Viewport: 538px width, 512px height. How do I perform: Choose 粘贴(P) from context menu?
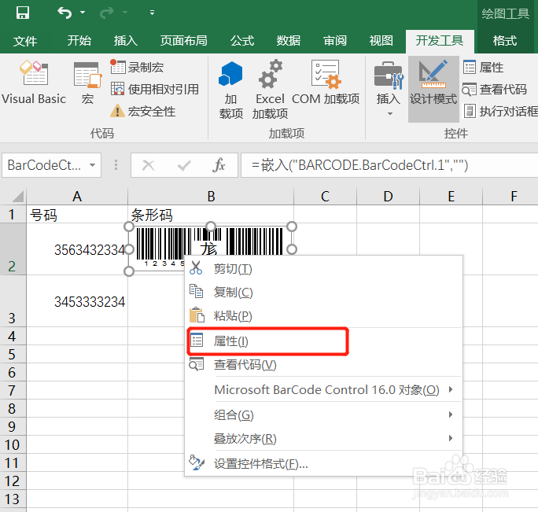[323, 315]
